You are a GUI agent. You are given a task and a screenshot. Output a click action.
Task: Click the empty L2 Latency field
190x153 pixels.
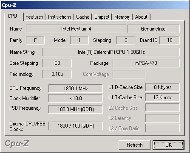162,118
